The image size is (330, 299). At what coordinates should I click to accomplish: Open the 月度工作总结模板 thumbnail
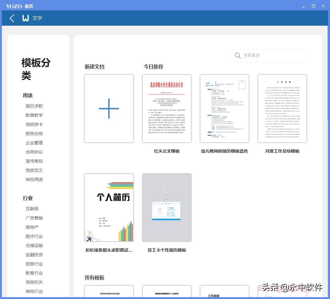click(282, 109)
